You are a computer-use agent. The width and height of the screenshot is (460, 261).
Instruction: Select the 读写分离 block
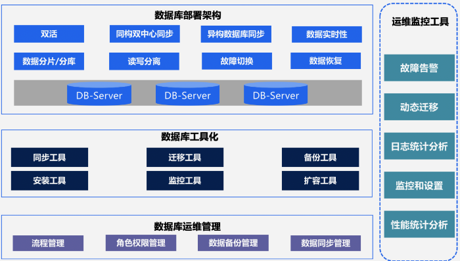[x=144, y=61]
